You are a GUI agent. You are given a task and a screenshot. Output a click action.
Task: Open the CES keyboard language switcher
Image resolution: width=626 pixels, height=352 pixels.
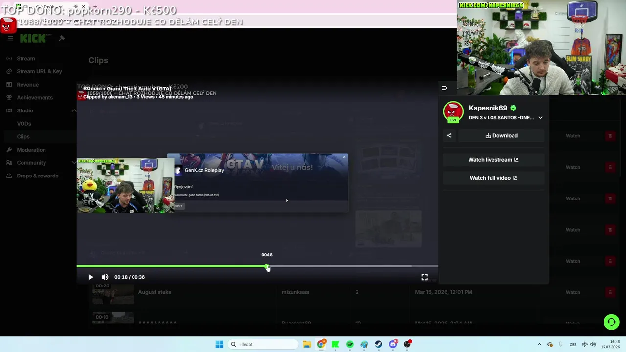(x=573, y=344)
